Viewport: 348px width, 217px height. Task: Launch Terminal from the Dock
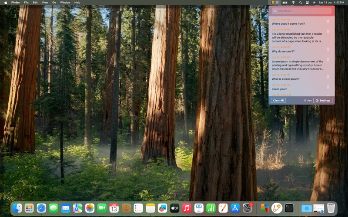(x=289, y=208)
